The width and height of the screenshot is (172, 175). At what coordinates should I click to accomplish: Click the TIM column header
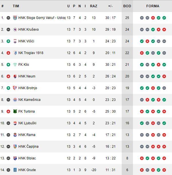16,6
